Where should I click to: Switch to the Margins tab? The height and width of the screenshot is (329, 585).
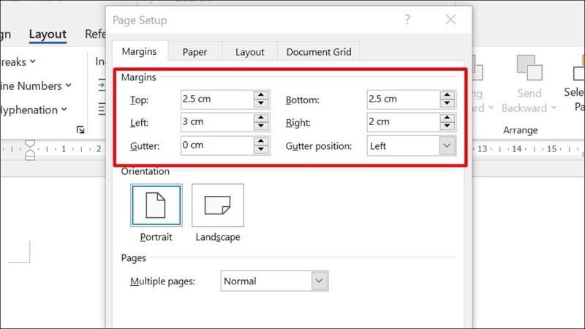(x=140, y=51)
